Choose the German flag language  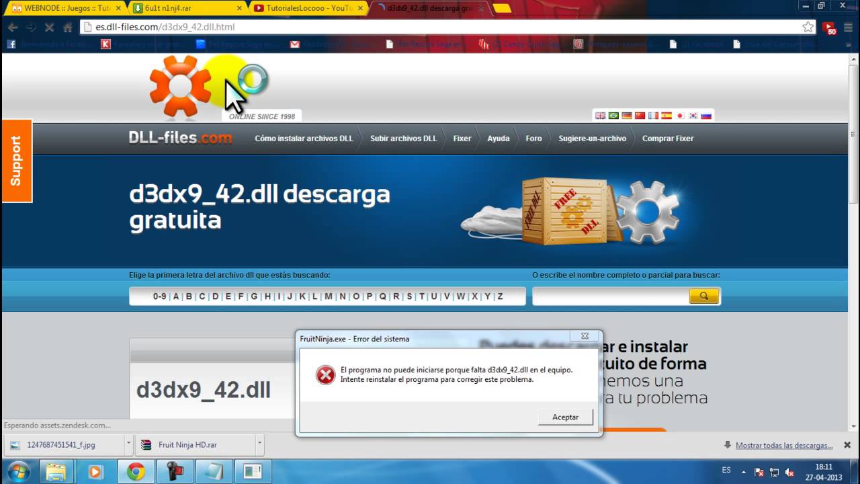tap(627, 116)
